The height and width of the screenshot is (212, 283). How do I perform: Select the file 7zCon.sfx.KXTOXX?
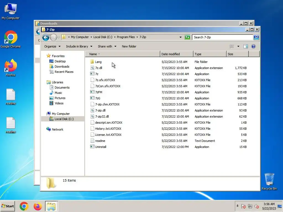point(108,86)
